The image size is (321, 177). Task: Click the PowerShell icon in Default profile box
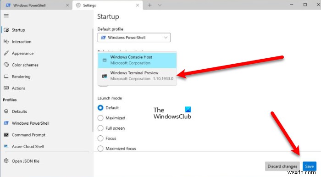click(103, 38)
